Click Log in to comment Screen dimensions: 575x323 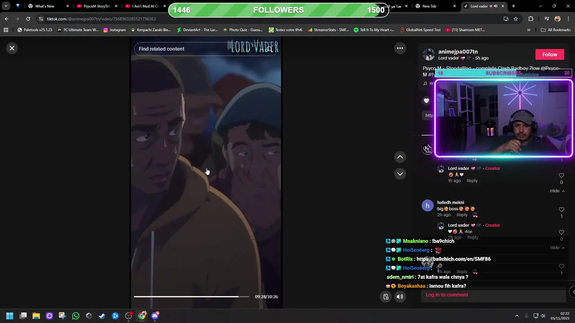pyautogui.click(x=447, y=295)
